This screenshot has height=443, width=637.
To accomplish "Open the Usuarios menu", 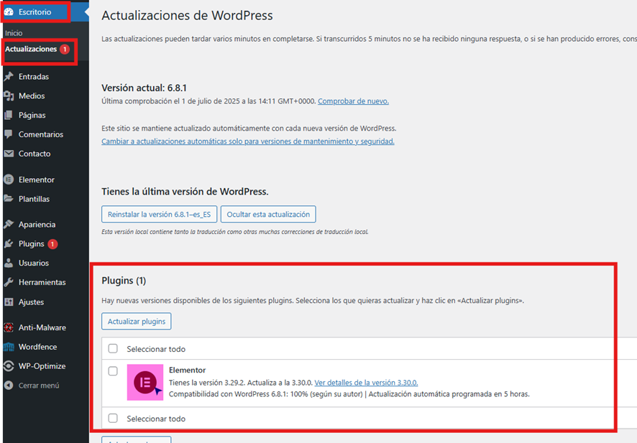I will coord(34,263).
